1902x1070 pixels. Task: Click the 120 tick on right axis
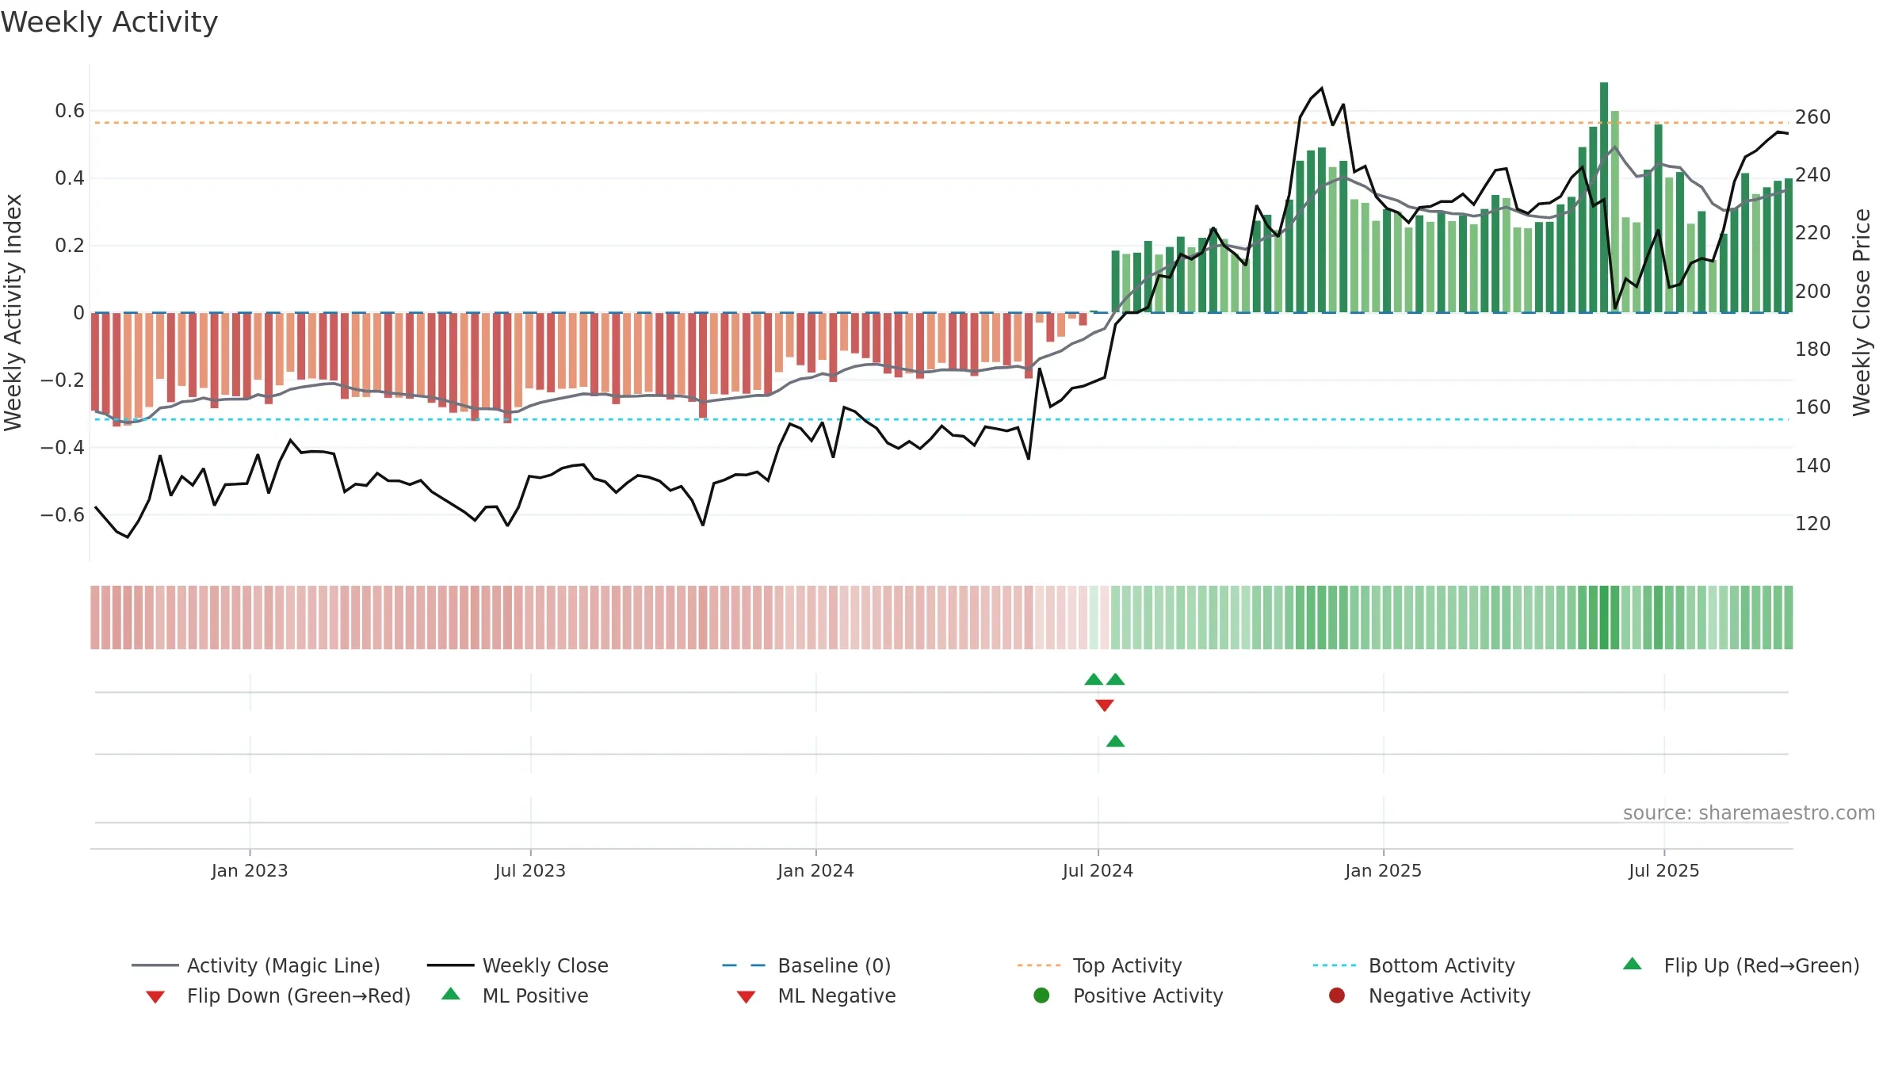1812,524
